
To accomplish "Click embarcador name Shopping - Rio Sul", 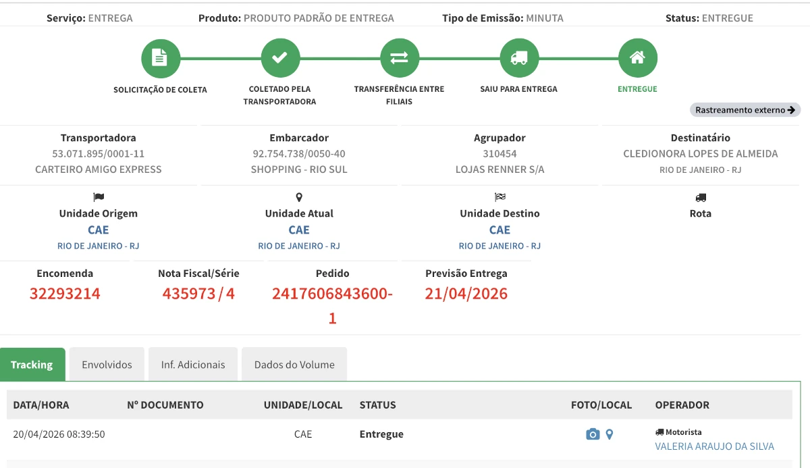I will [x=299, y=170].
